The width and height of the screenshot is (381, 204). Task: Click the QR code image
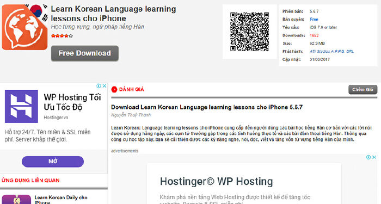pos(249,32)
